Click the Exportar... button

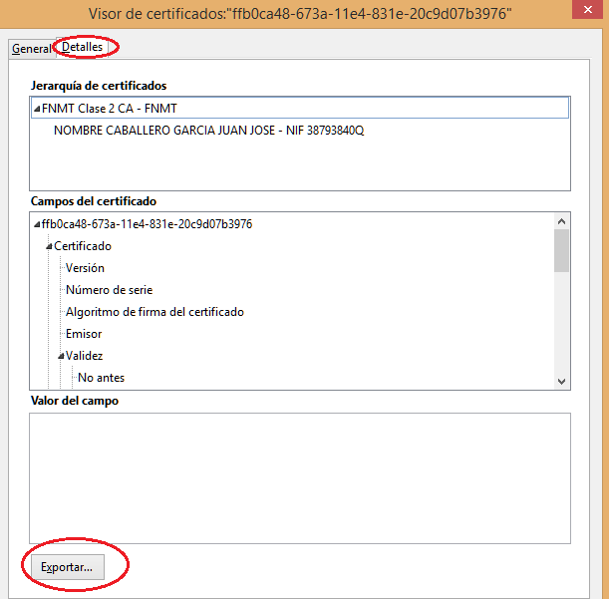[67, 567]
